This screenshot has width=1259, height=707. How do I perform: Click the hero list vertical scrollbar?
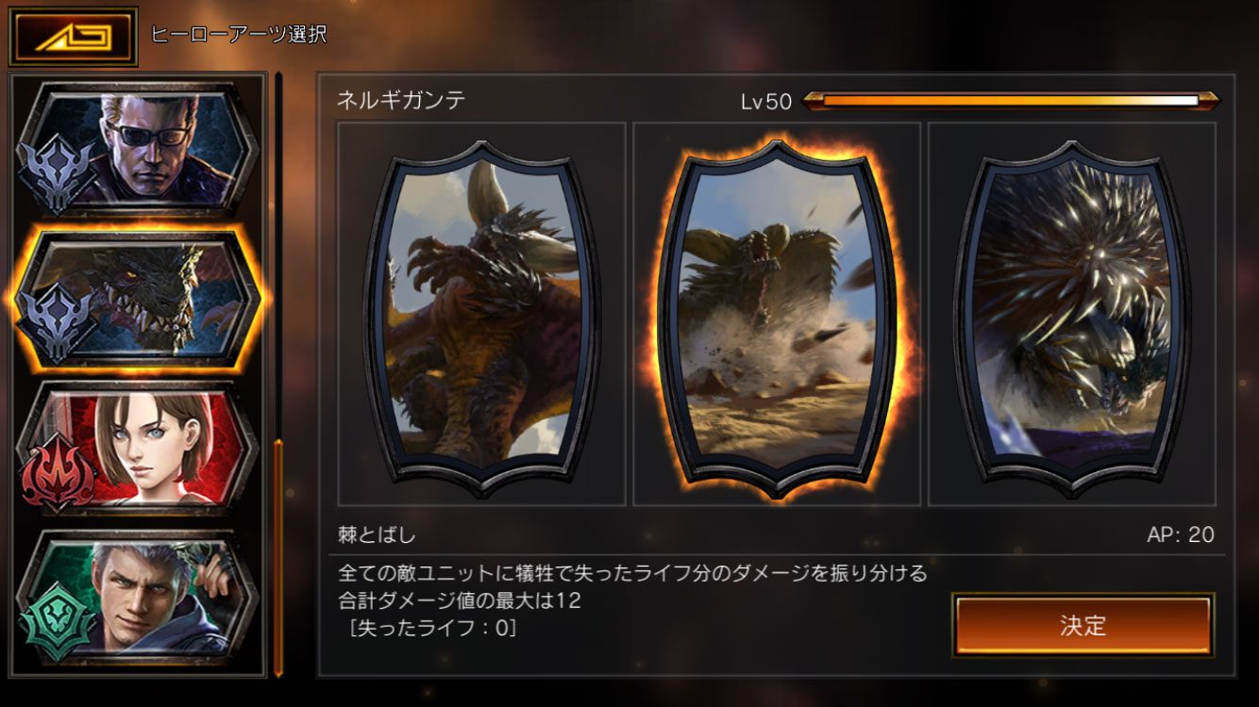coord(278,375)
